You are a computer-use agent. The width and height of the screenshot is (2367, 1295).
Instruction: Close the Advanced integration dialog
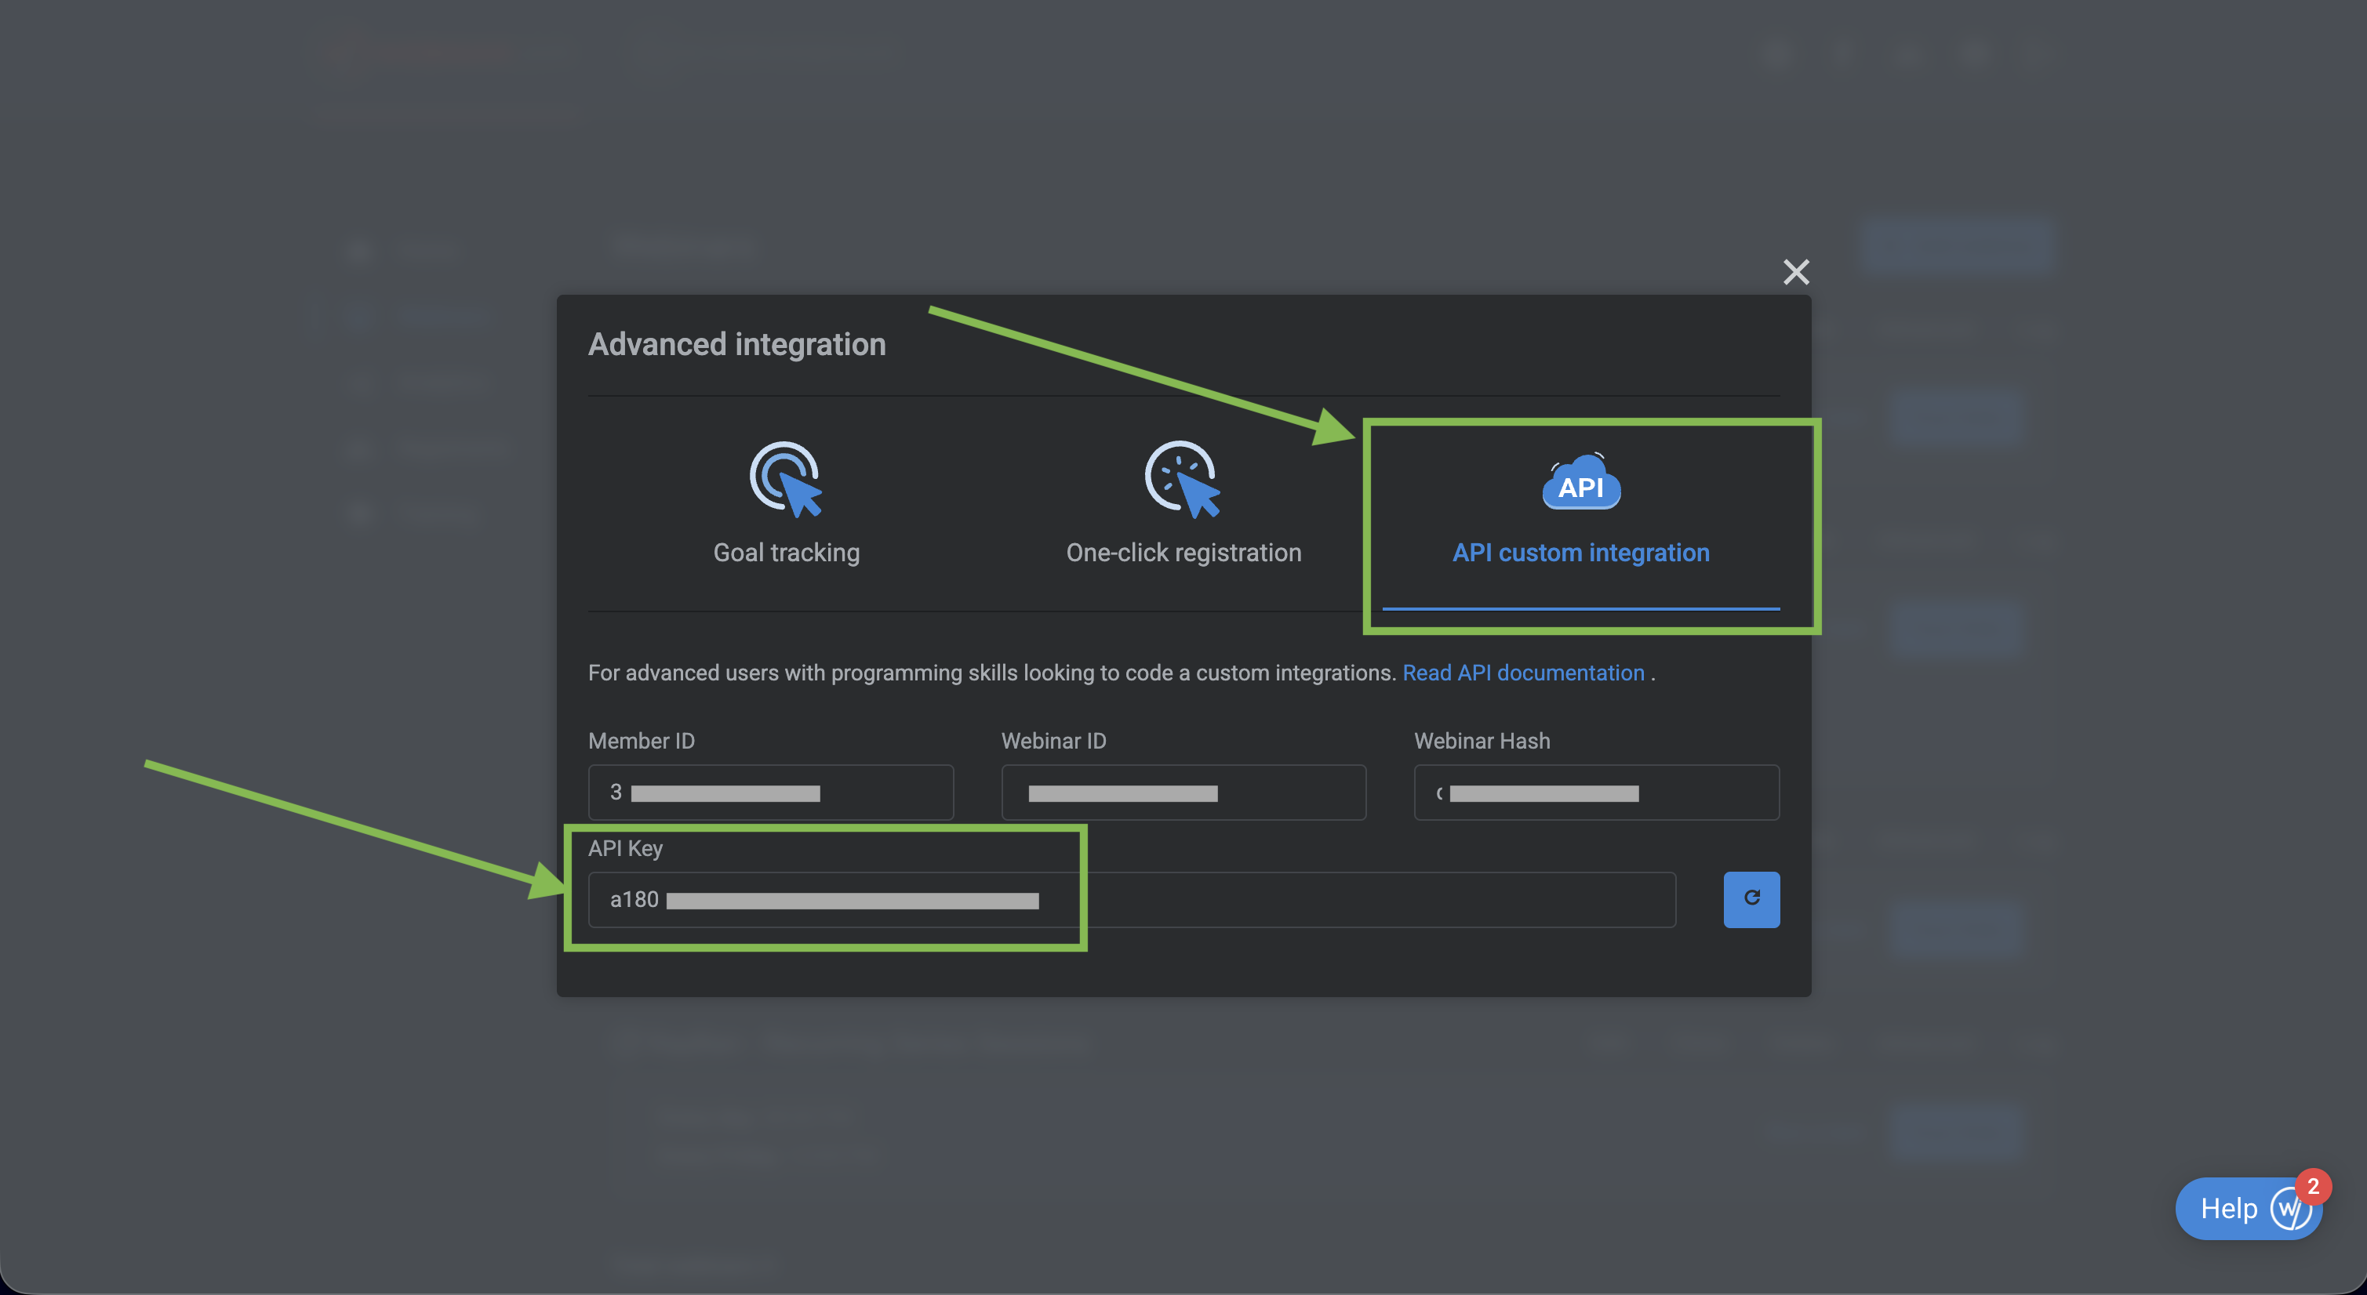1795,272
